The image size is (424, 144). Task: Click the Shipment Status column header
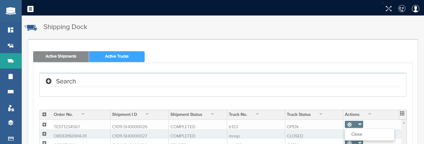186,115
